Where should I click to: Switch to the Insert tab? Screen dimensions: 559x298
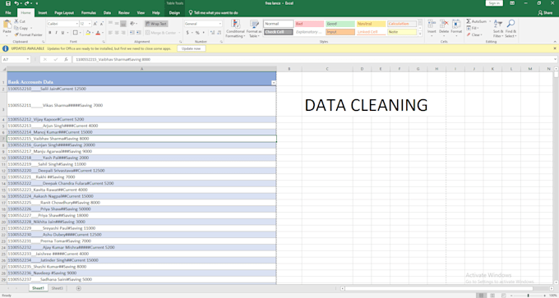click(43, 13)
